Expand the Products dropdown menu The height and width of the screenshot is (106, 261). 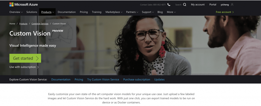[48, 12]
